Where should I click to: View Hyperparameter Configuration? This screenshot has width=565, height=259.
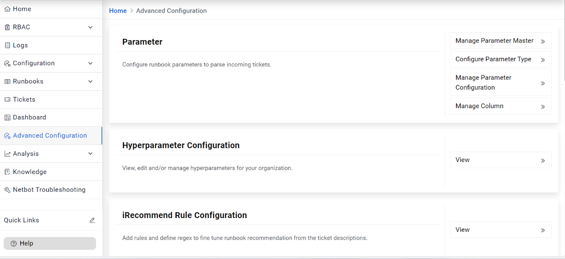point(500,160)
